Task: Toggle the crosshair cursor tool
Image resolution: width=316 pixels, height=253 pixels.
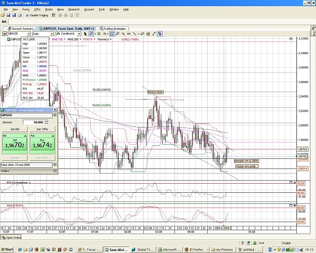Action: click(x=91, y=34)
